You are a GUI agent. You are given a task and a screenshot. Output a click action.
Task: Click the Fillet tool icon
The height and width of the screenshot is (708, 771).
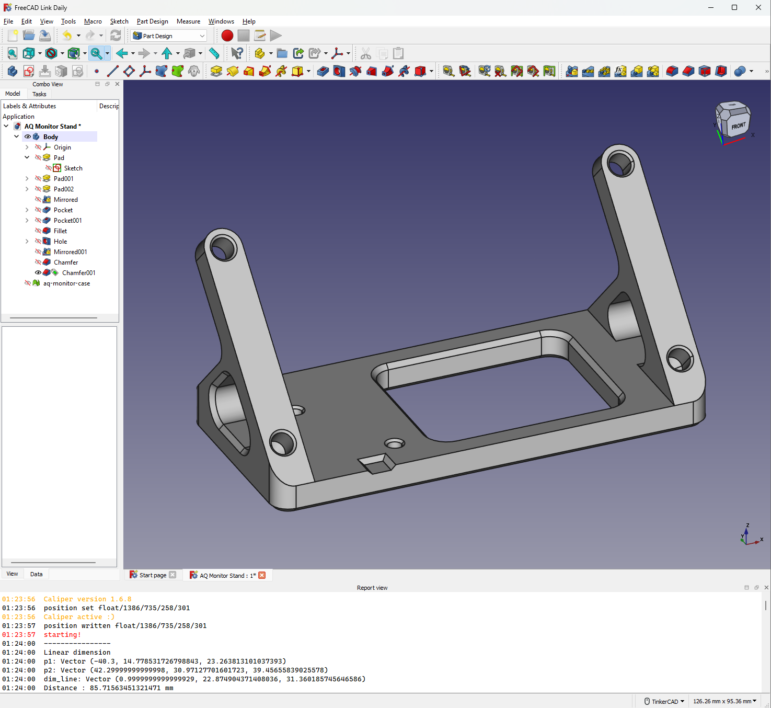[672, 71]
